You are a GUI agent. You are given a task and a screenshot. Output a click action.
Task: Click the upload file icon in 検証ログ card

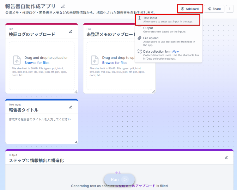coord(17,60)
